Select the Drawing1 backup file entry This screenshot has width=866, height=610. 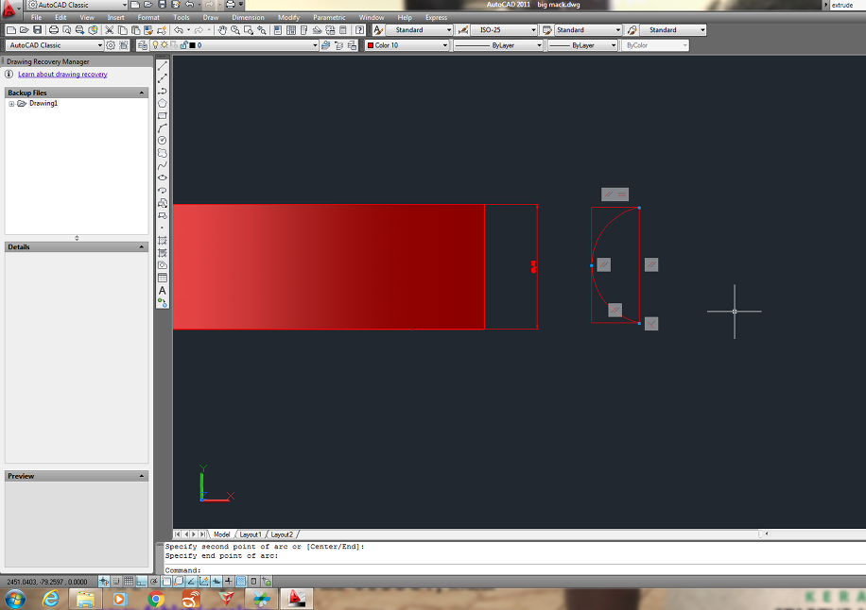[x=43, y=103]
